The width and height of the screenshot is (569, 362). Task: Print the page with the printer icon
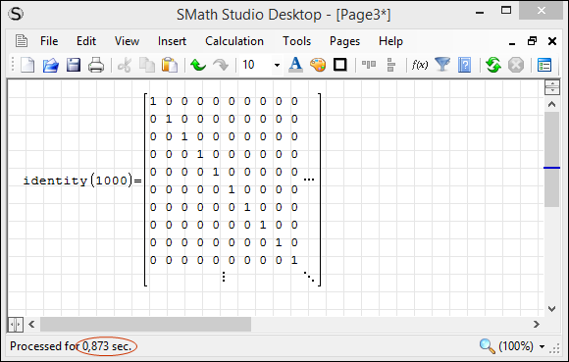96,66
